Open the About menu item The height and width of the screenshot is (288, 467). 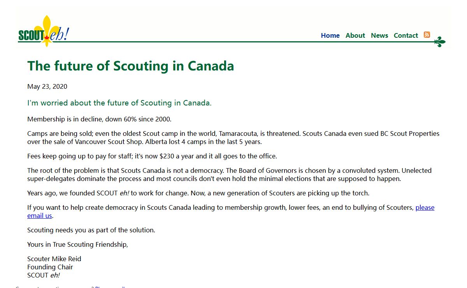click(355, 35)
